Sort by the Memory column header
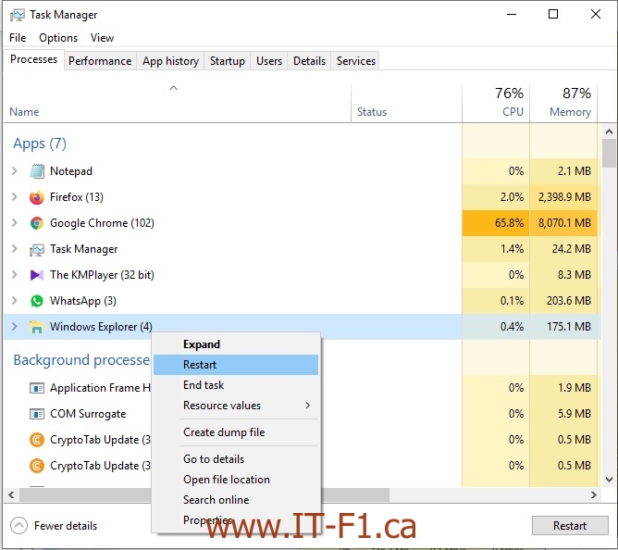Screen dimensions: 618x550 (563, 104)
